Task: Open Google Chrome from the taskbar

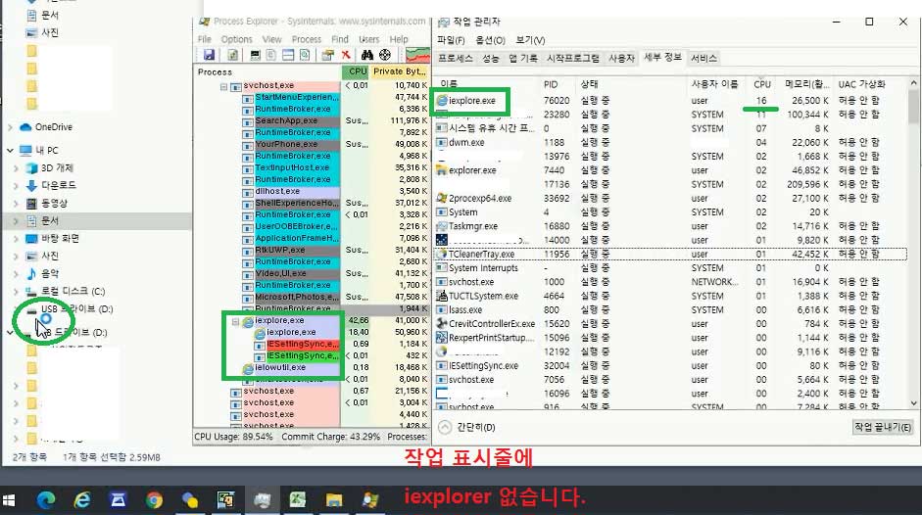Action: tap(154, 500)
